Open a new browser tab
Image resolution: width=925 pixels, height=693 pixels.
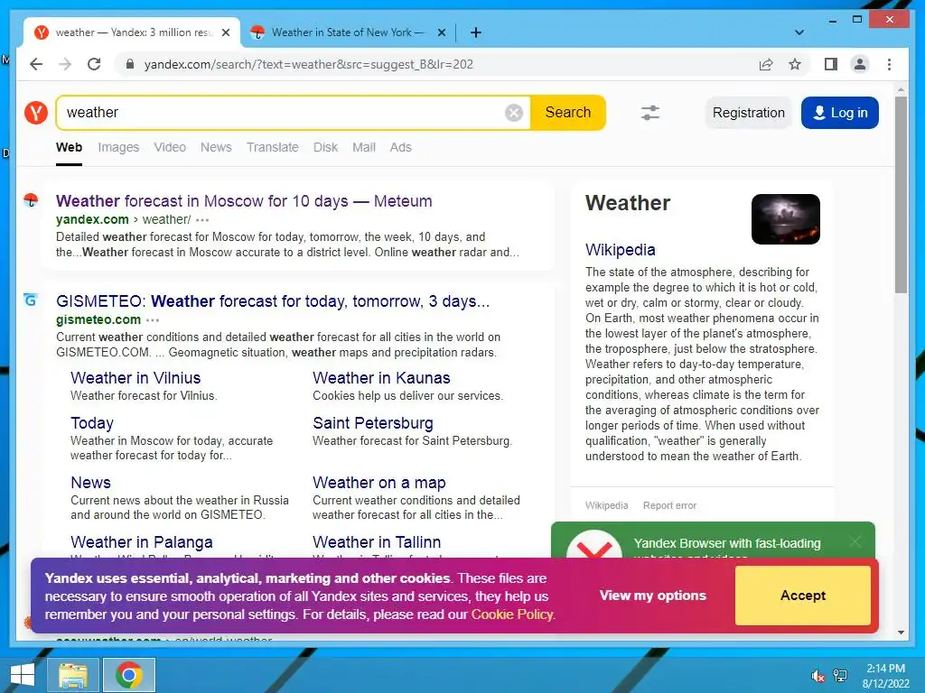(x=475, y=32)
